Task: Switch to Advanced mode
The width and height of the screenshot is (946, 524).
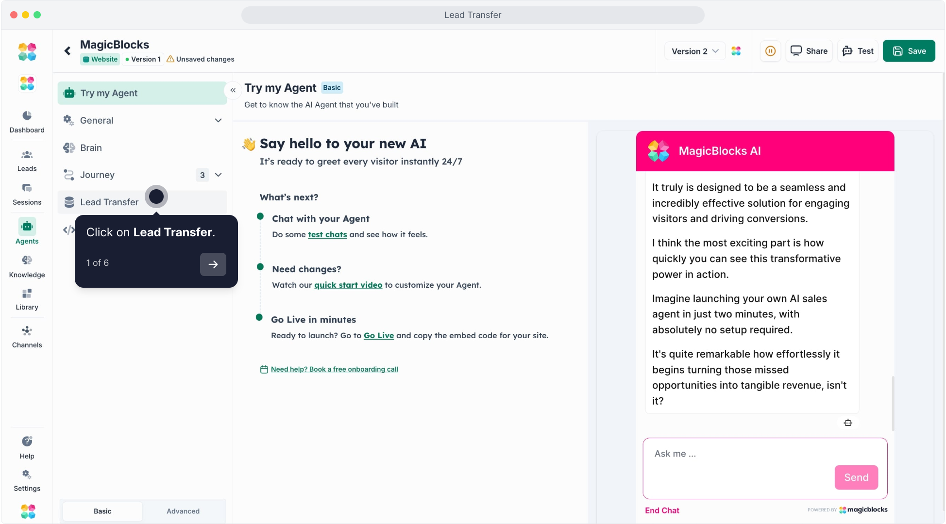Action: tap(183, 511)
